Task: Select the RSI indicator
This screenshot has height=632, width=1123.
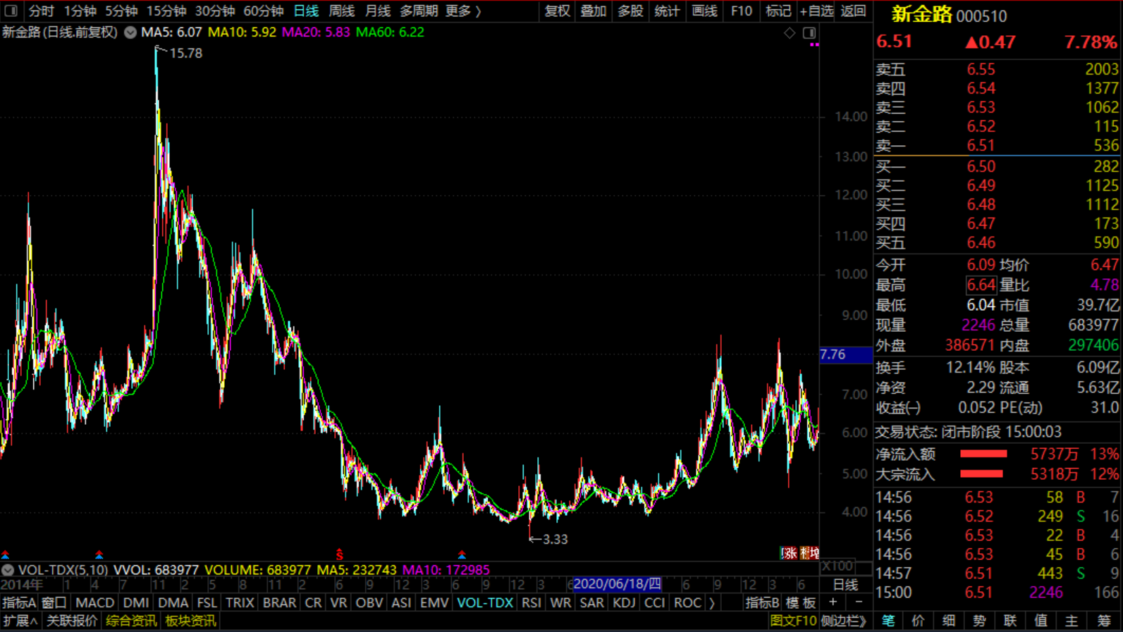Action: 532,602
